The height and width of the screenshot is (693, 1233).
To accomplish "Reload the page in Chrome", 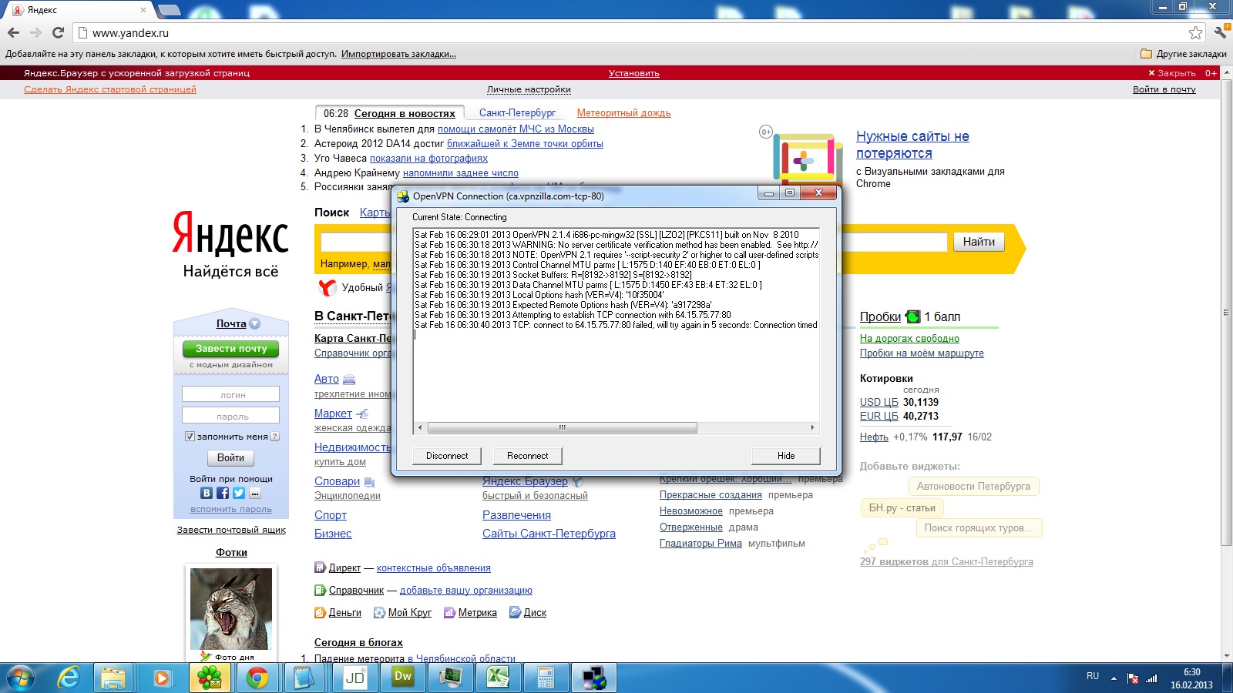I will click(x=58, y=32).
